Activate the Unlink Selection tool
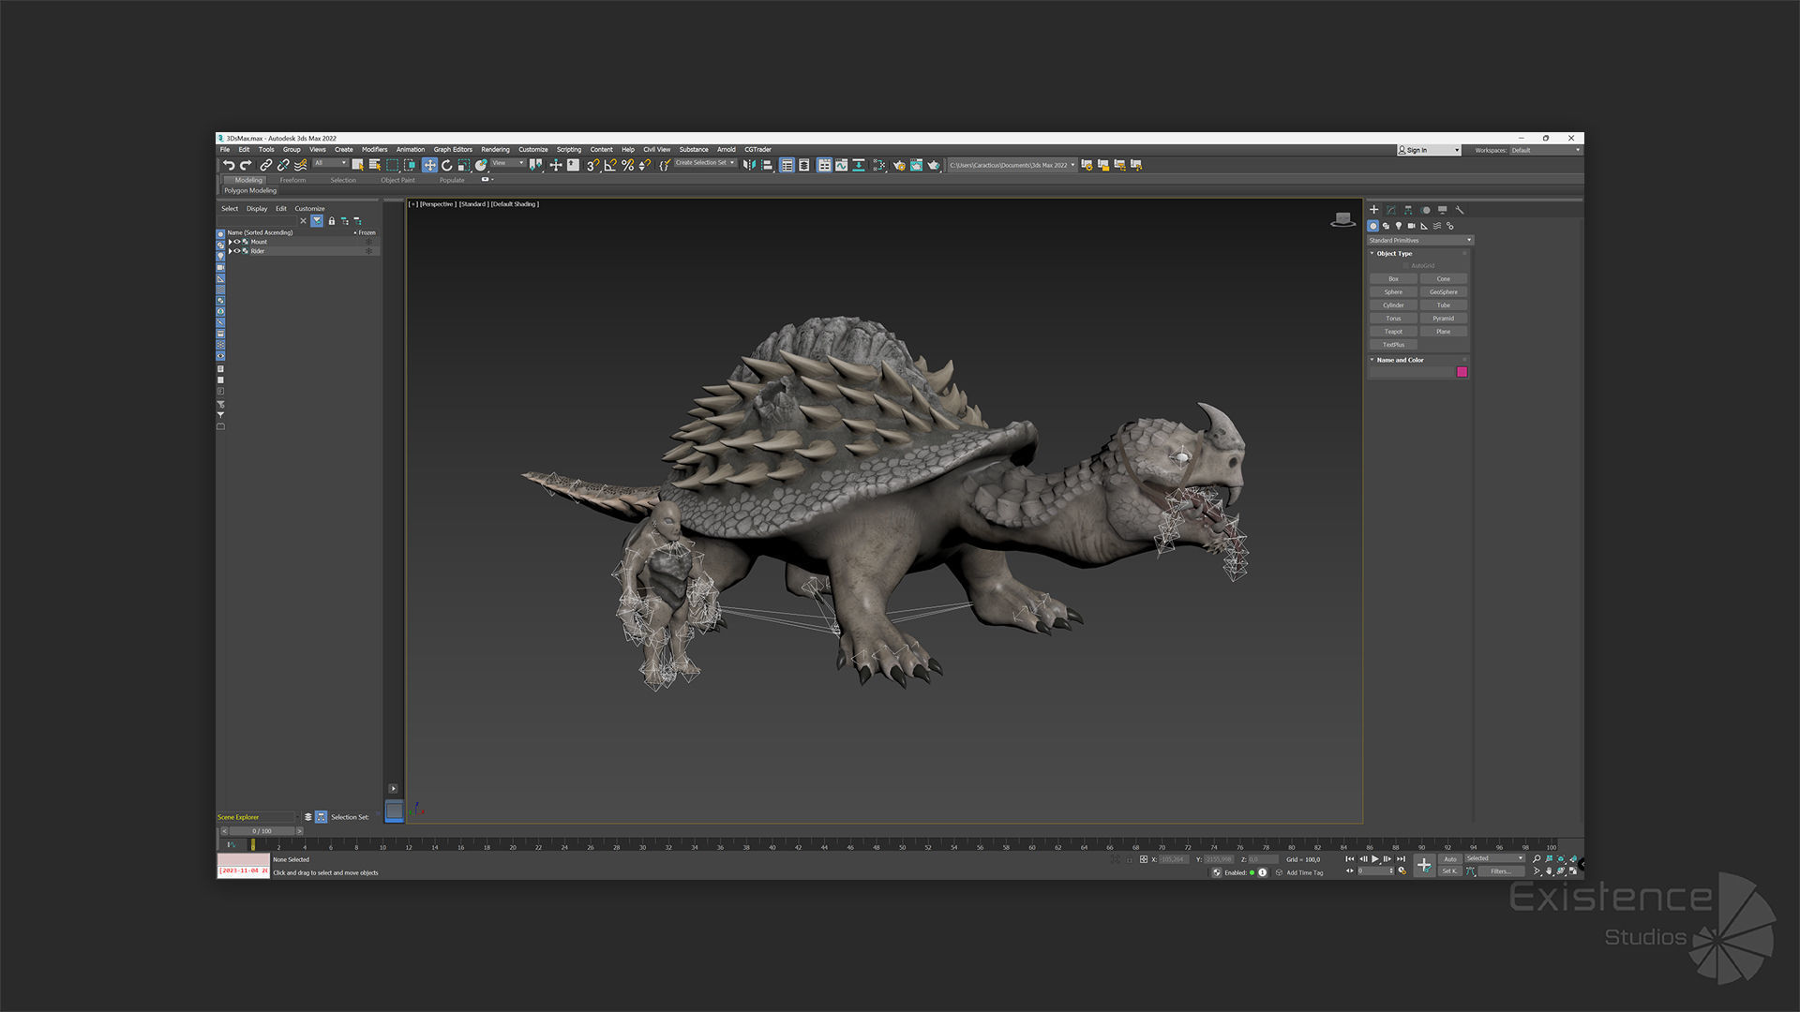Screen dimensions: 1800x1012 283,165
